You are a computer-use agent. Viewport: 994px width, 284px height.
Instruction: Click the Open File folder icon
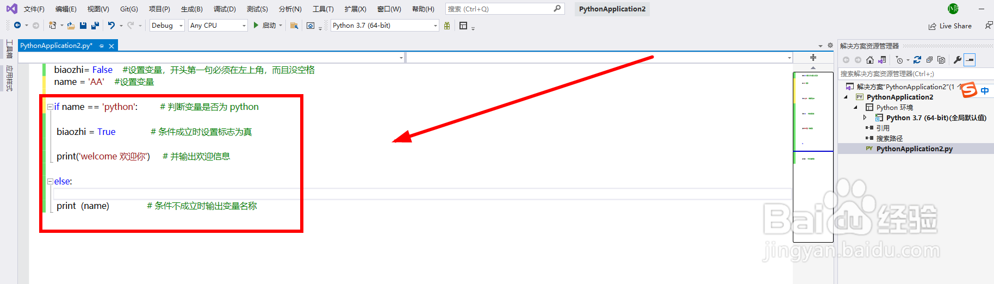coord(71,26)
